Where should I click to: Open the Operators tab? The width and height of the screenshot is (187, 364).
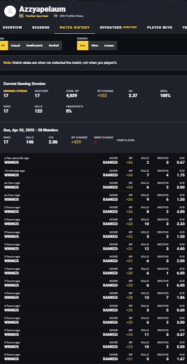click(118, 27)
